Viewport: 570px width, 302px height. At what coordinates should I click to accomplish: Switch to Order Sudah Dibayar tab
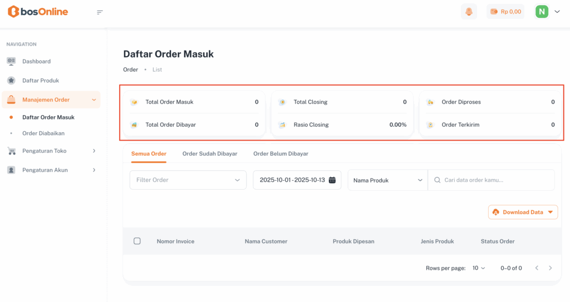tap(210, 154)
